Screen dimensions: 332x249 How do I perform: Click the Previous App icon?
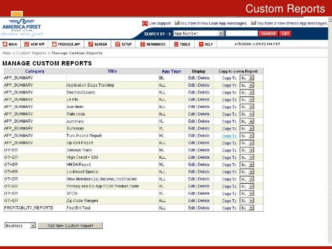coord(54,44)
